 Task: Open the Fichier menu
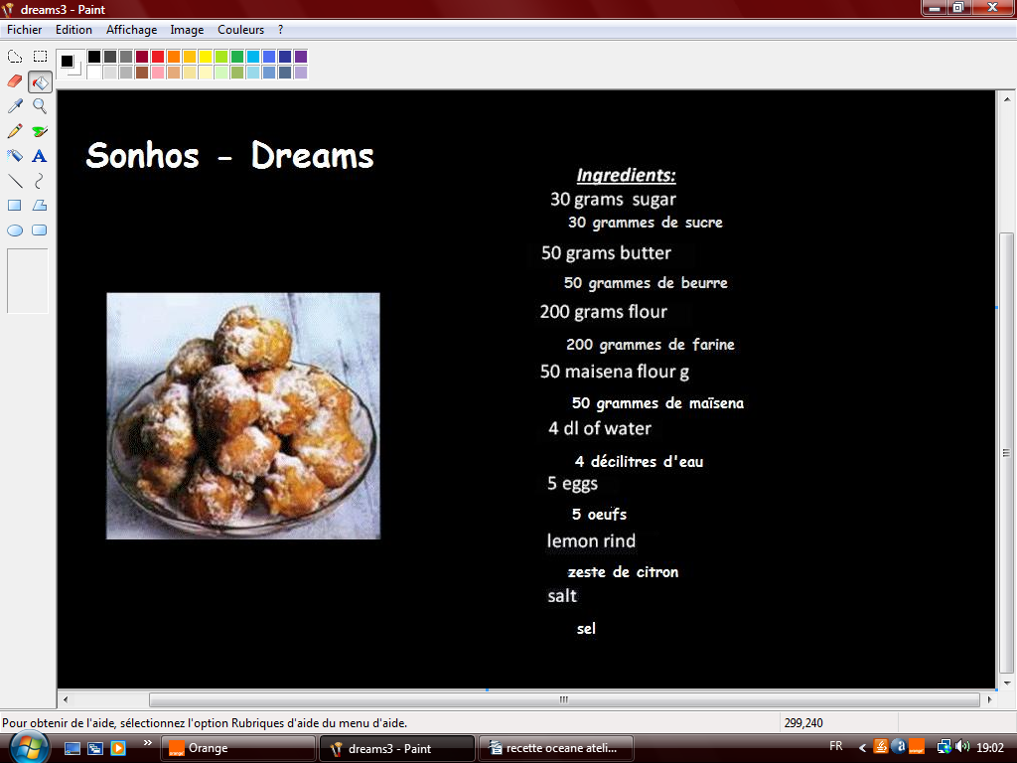click(25, 30)
